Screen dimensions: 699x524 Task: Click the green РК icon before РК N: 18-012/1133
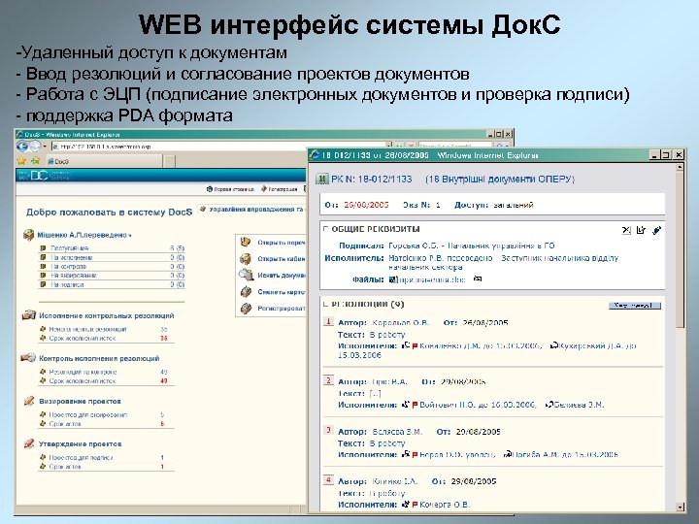pos(322,180)
